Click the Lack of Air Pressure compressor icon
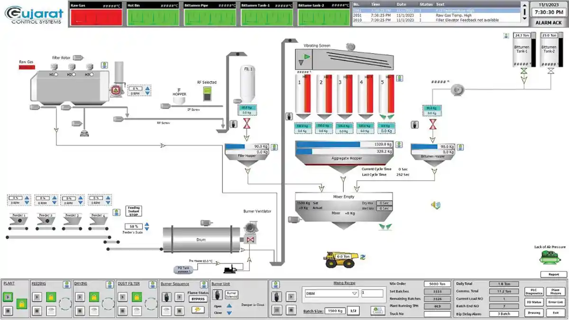569x320 pixels. point(550,257)
